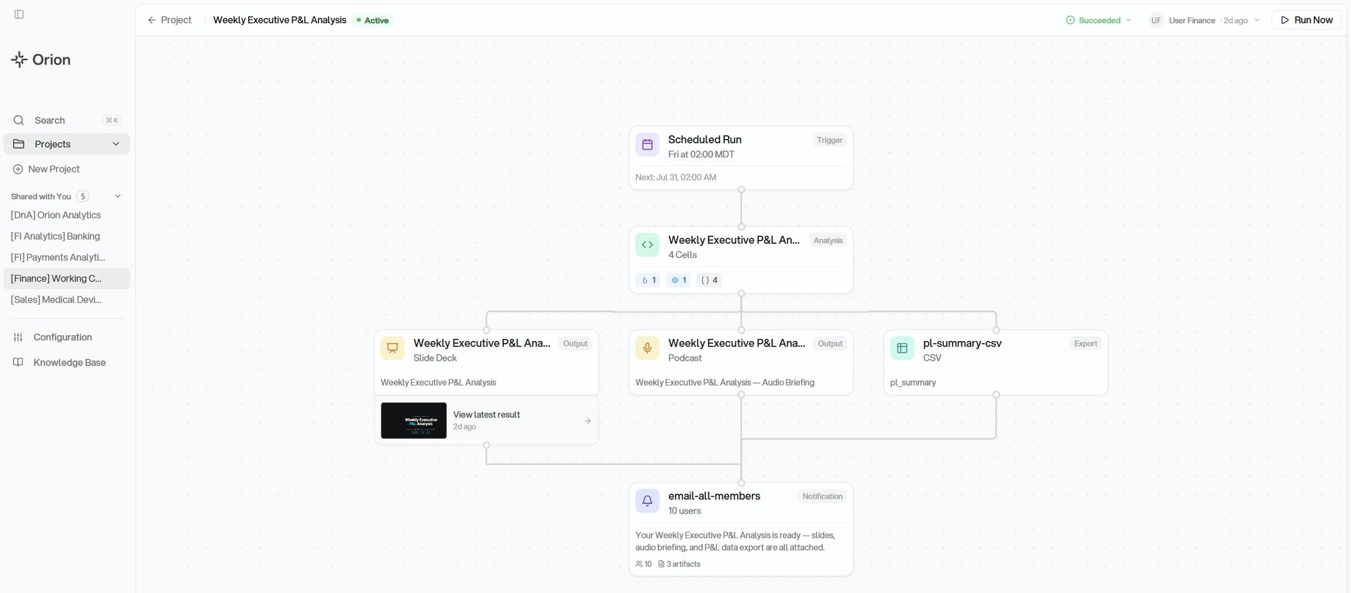This screenshot has width=1351, height=593.
Task: Open the Slide Deck output node title
Action: click(481, 343)
